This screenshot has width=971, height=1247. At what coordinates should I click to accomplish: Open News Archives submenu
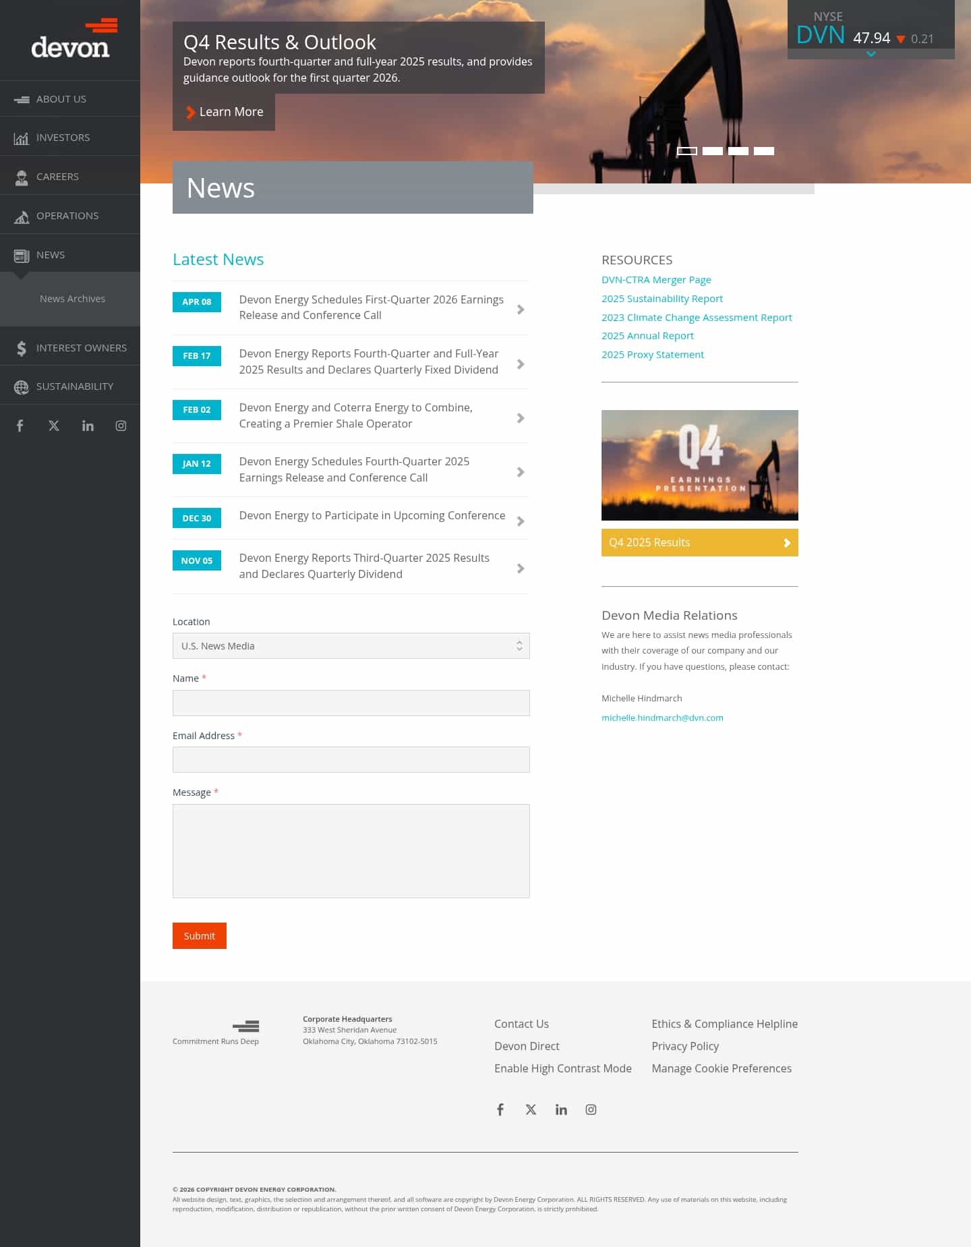[72, 299]
